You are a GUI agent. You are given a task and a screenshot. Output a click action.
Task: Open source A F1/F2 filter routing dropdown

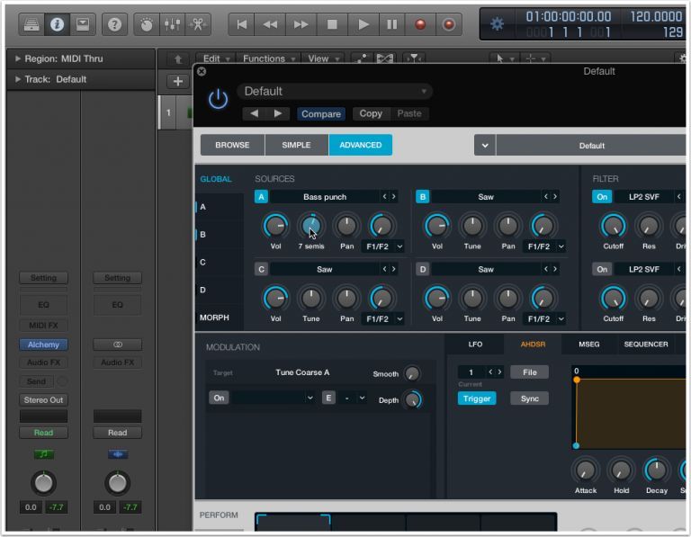point(382,246)
